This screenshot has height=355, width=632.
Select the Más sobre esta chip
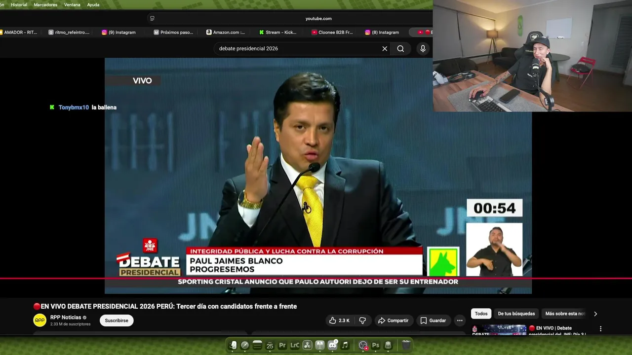point(565,314)
